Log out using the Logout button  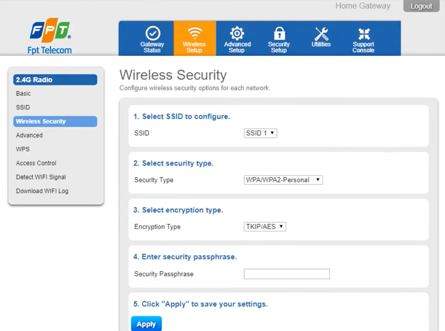421,6
